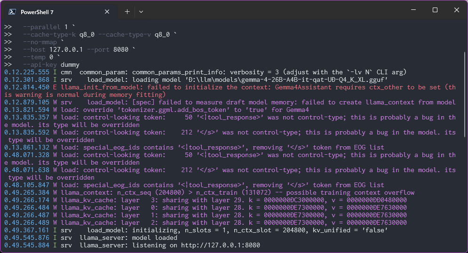Click the red llama_init_from_model error line
Image resolution: width=468 pixels, height=253 pixels.
pyautogui.click(x=230, y=91)
